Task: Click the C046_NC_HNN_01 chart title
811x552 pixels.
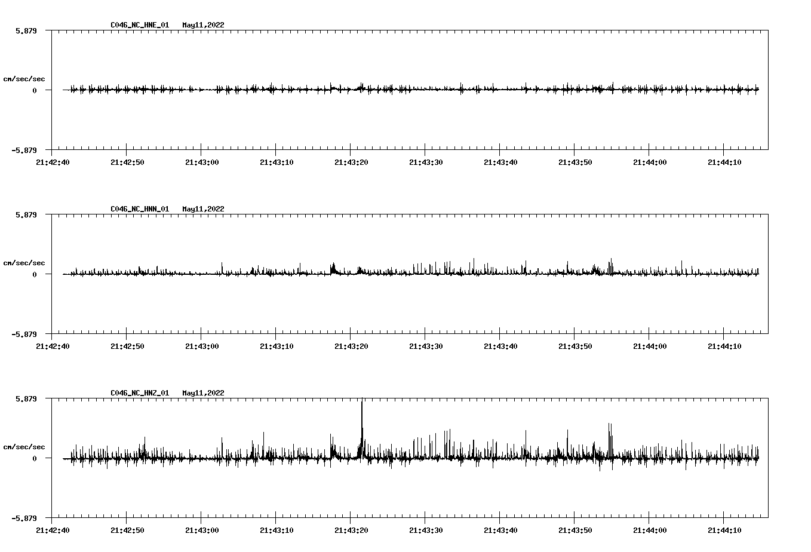Action: click(x=140, y=209)
